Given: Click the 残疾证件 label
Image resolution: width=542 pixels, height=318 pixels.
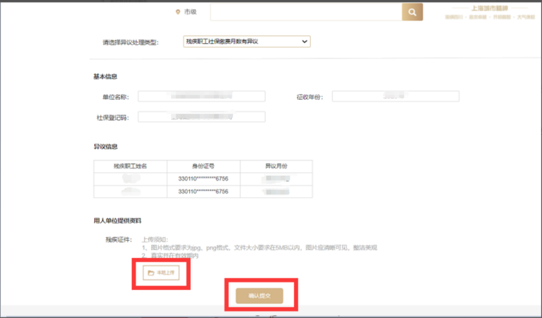Looking at the screenshot, I should point(118,240).
